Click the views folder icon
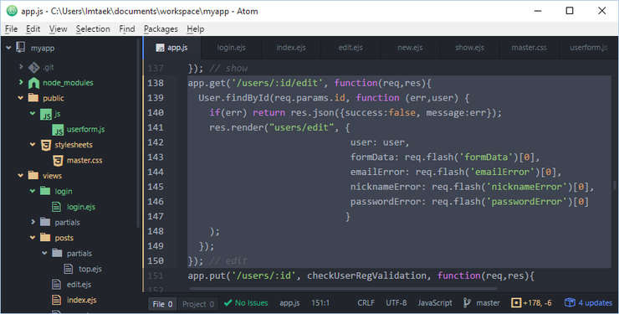 point(33,175)
